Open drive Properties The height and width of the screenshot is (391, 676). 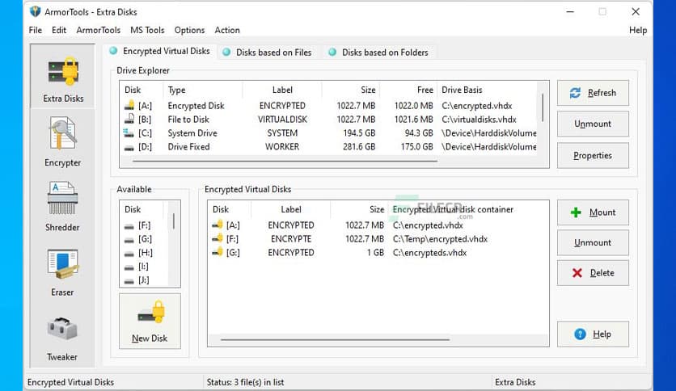click(593, 155)
